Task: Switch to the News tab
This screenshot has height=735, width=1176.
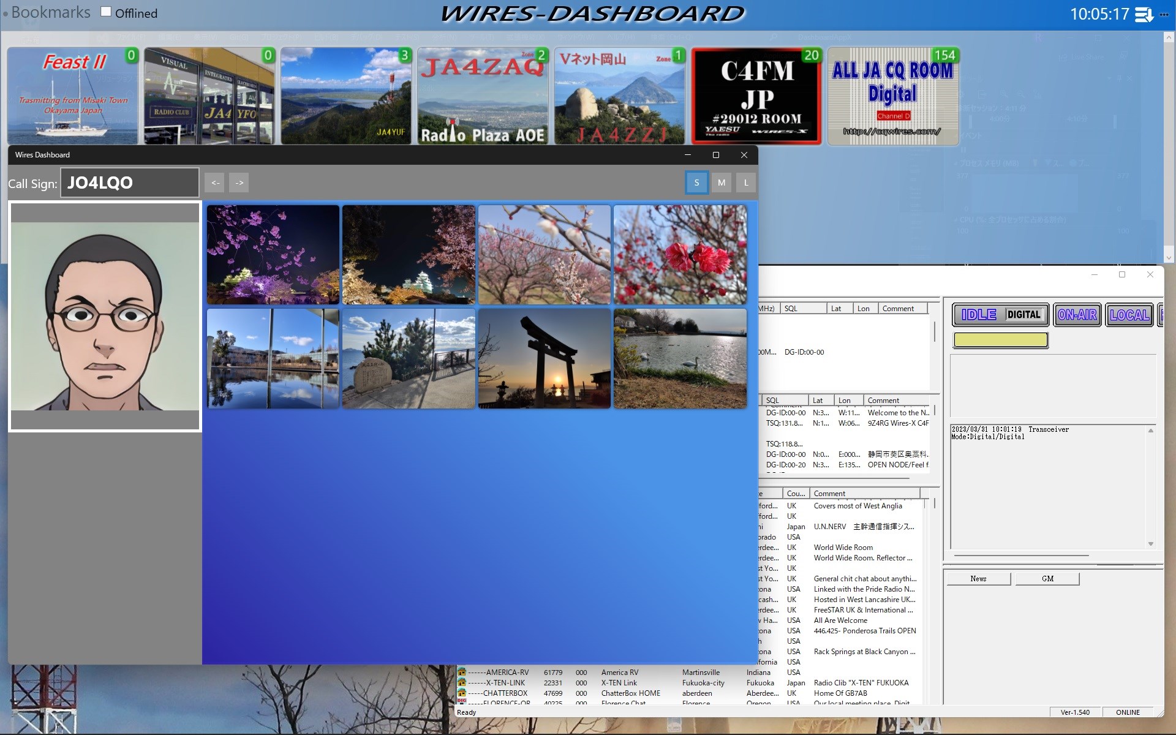Action: pyautogui.click(x=978, y=579)
